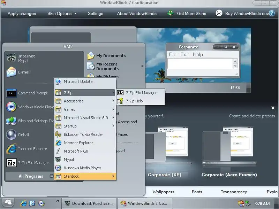Click Media Player quick launch taskbar icon

(x=41, y=203)
